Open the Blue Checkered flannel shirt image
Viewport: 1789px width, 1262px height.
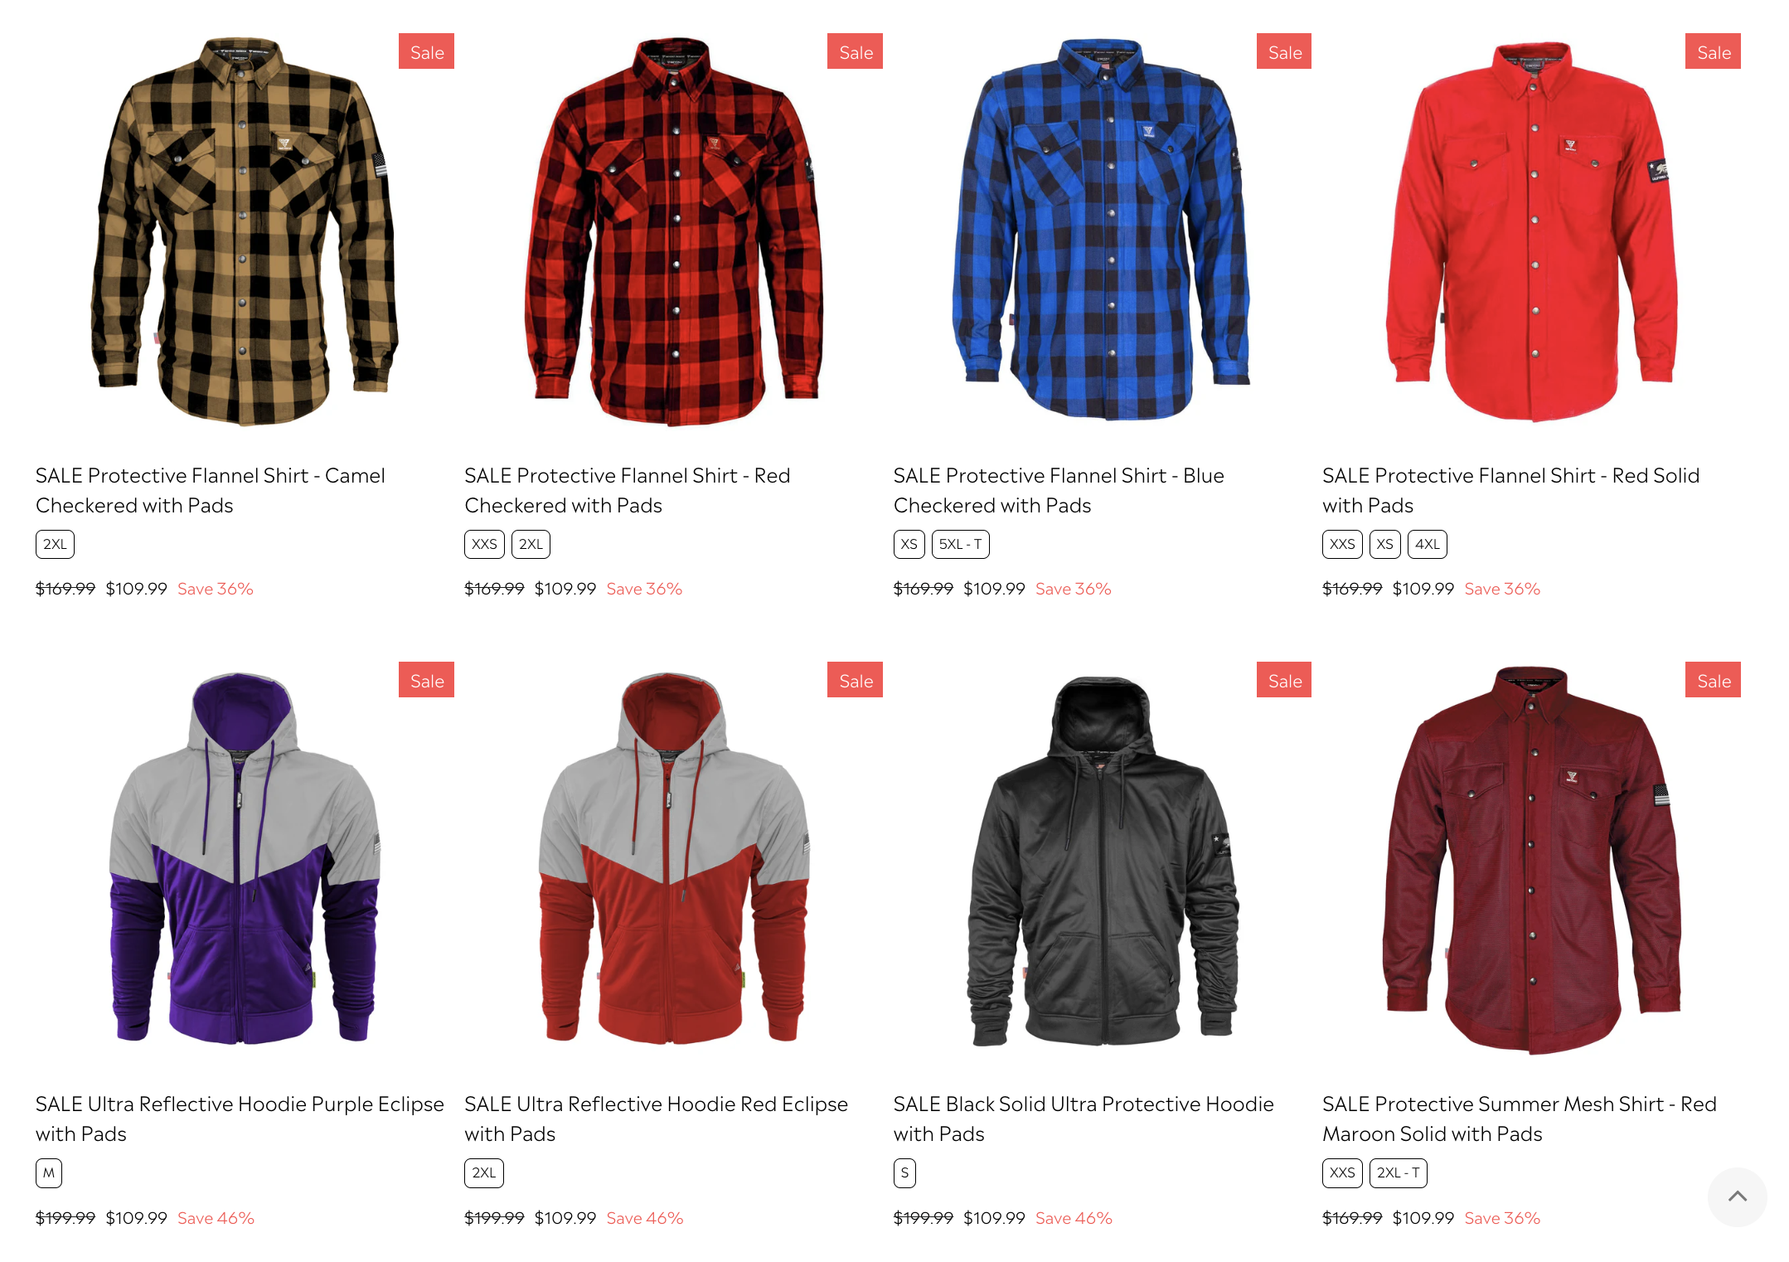coord(1102,230)
